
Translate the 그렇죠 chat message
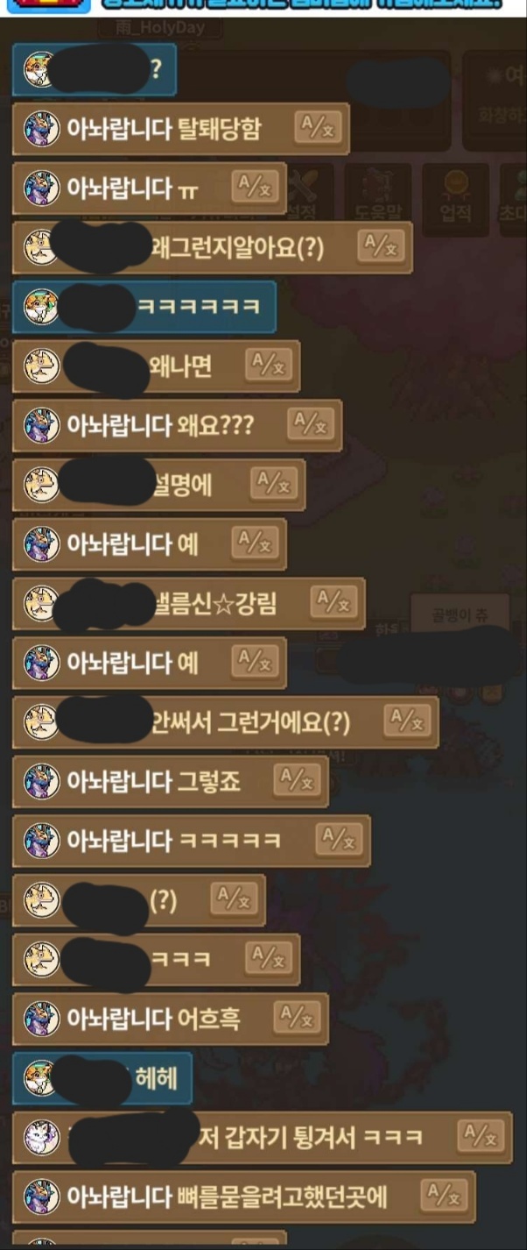pos(297,780)
